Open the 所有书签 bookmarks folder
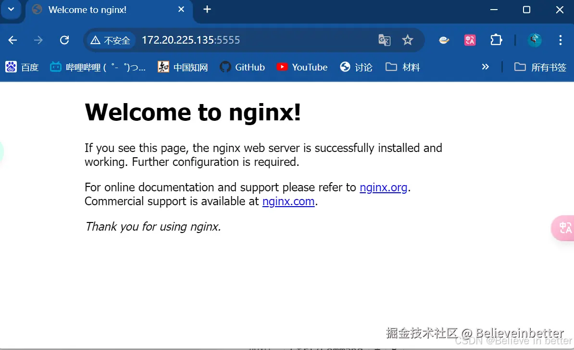The image size is (574, 350). click(540, 67)
